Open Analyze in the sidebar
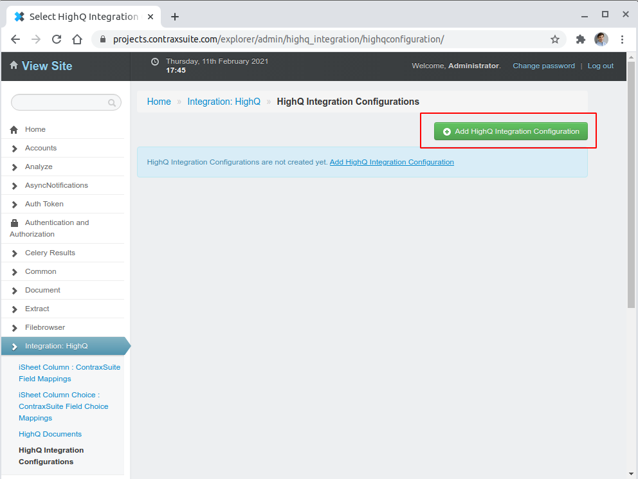This screenshot has width=638, height=479. [x=39, y=167]
